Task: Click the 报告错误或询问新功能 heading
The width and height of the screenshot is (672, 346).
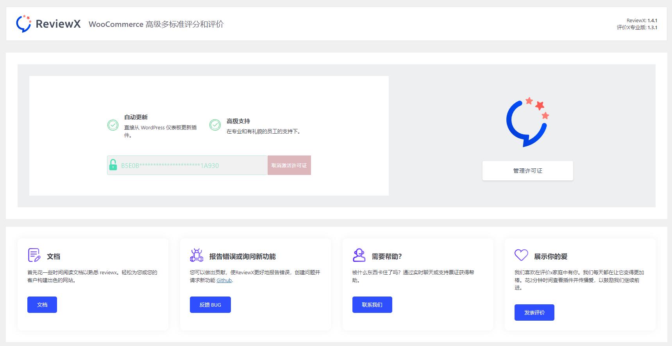Action: coord(243,256)
